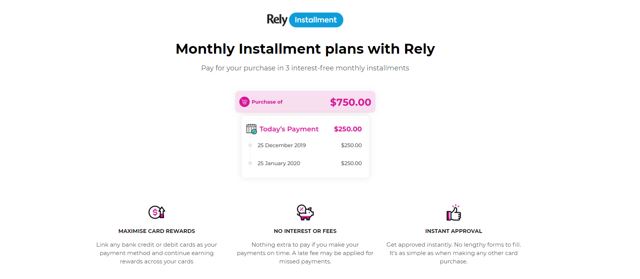640x279 pixels.
Task: Click the 25 December 2019 timeline dot
Action: point(250,145)
